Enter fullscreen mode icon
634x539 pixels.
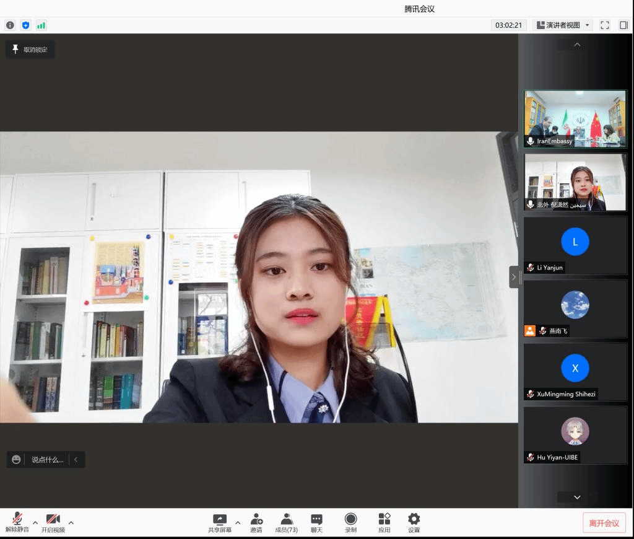(605, 25)
